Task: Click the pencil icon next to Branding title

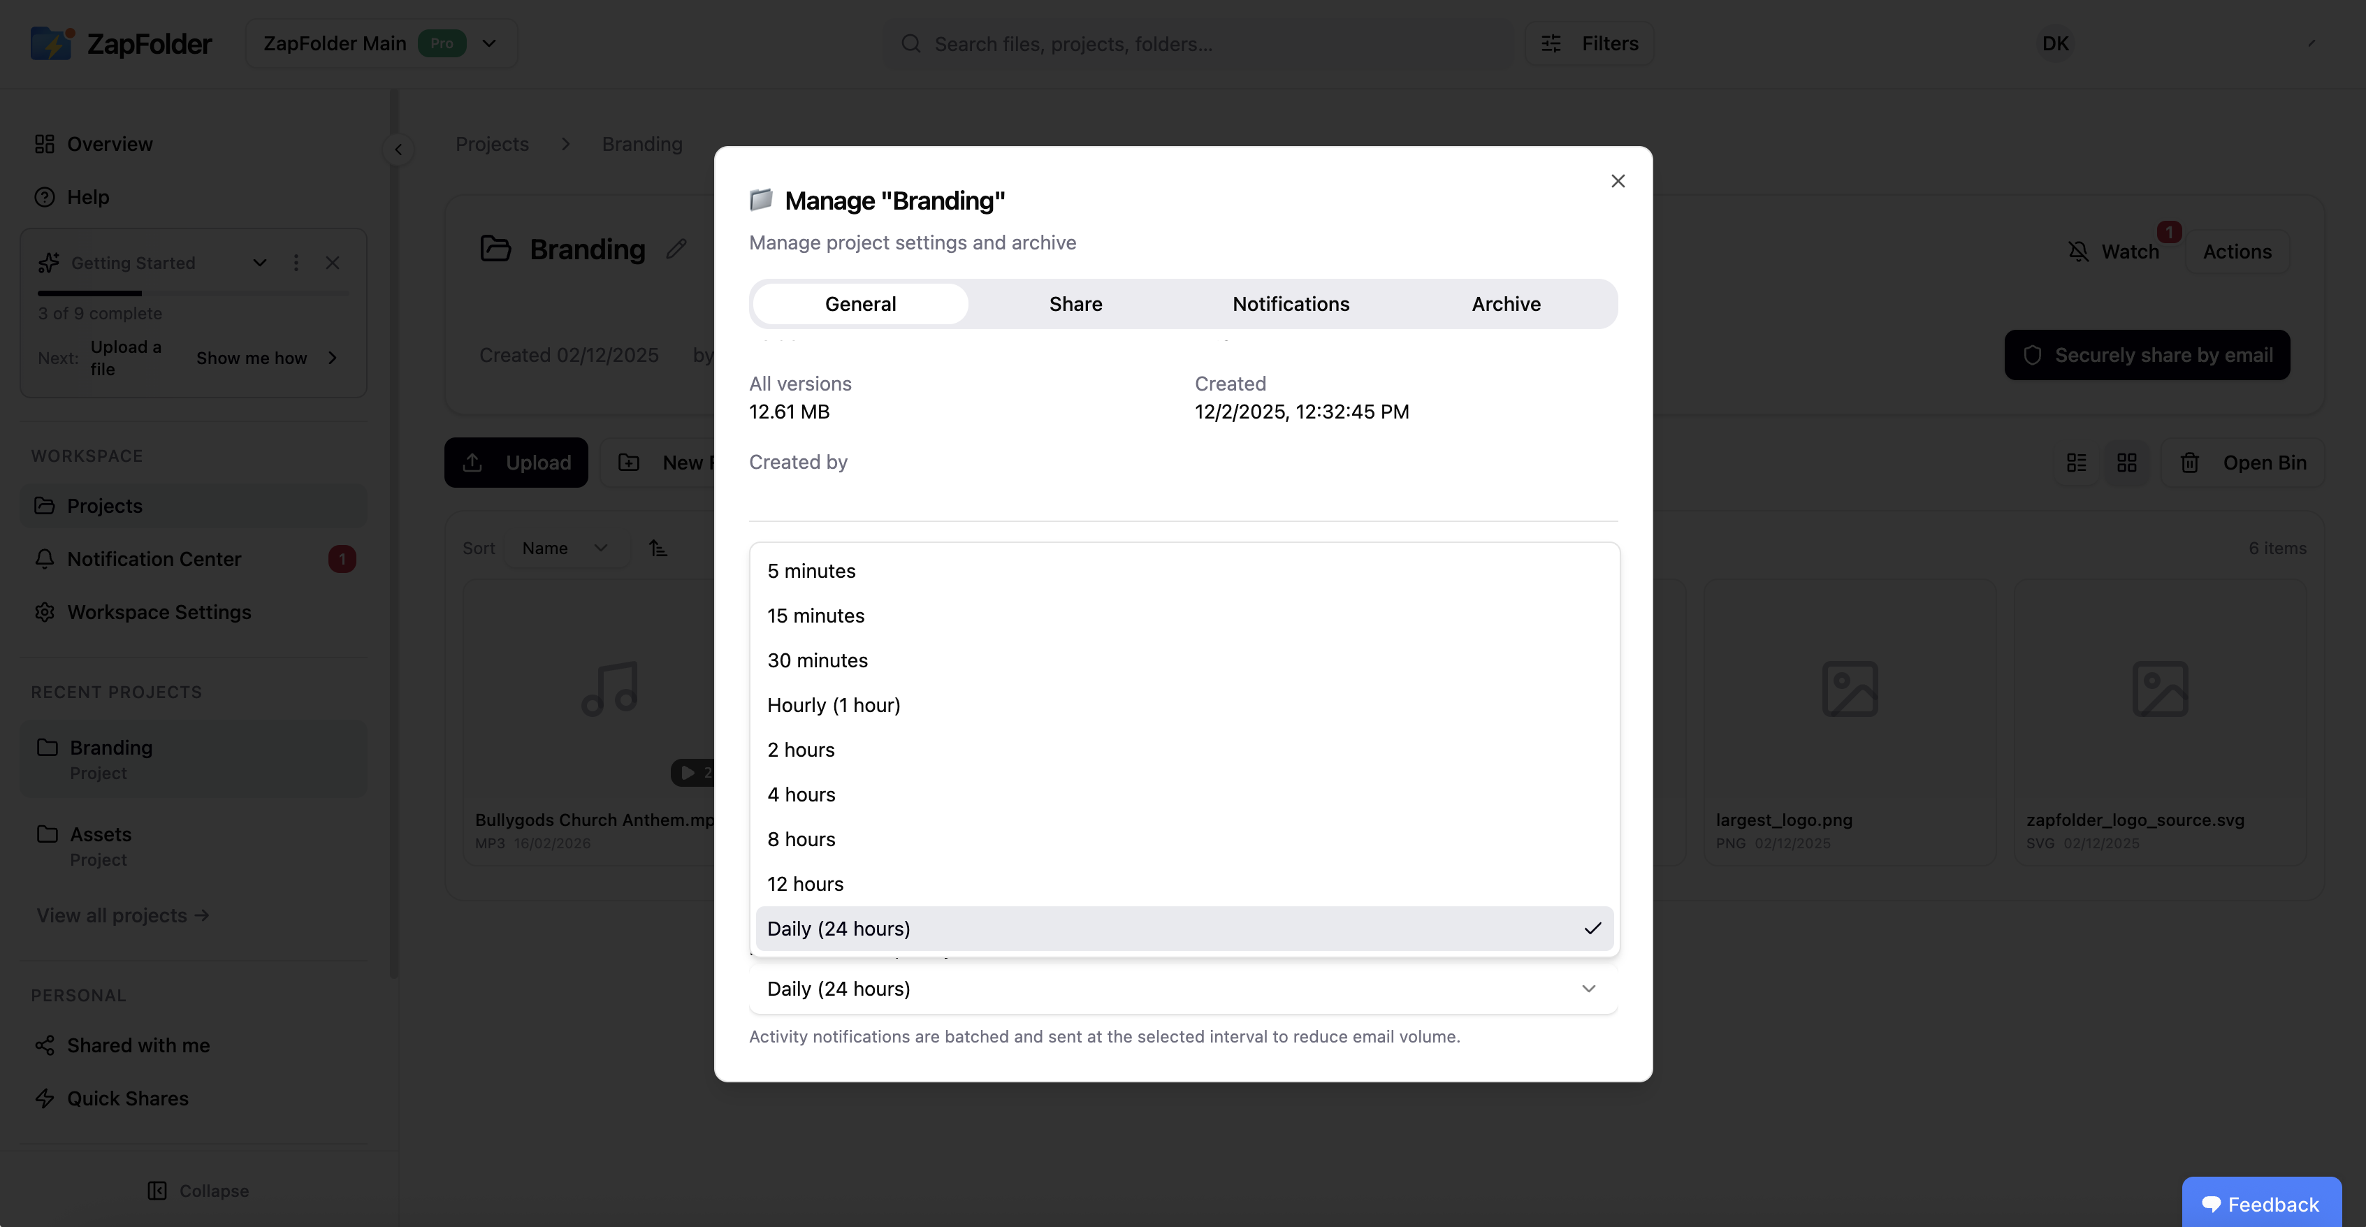Action: click(x=676, y=249)
